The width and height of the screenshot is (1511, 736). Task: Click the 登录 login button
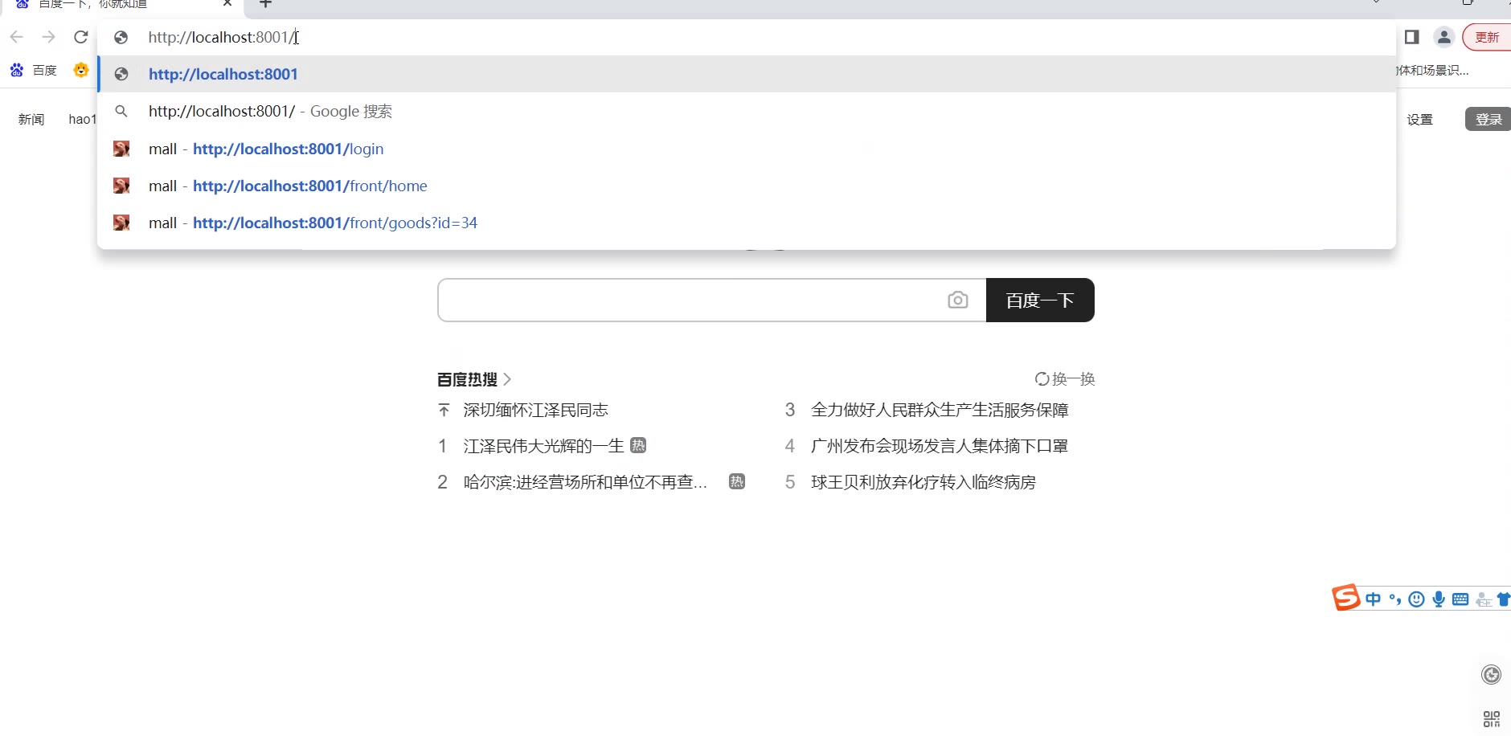tap(1488, 119)
